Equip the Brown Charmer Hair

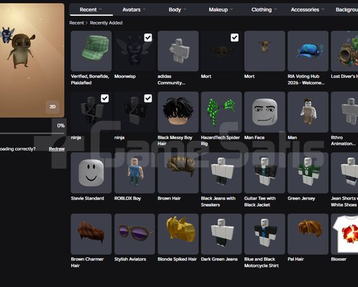click(x=91, y=234)
